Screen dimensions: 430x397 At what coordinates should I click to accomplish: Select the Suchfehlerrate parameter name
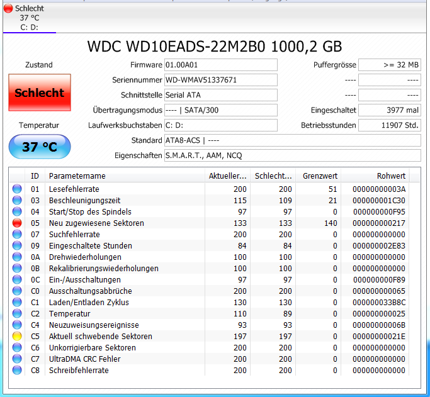click(74, 234)
